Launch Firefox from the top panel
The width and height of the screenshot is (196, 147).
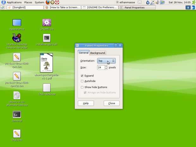[x=48, y=2]
